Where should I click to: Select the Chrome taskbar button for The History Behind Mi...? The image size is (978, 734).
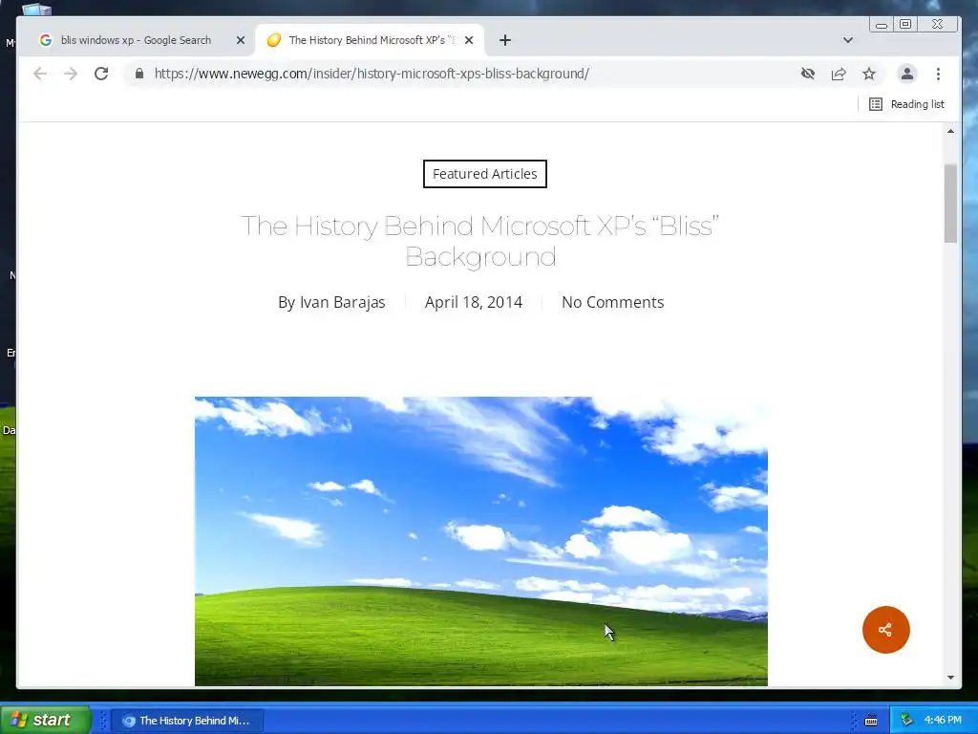[187, 721]
